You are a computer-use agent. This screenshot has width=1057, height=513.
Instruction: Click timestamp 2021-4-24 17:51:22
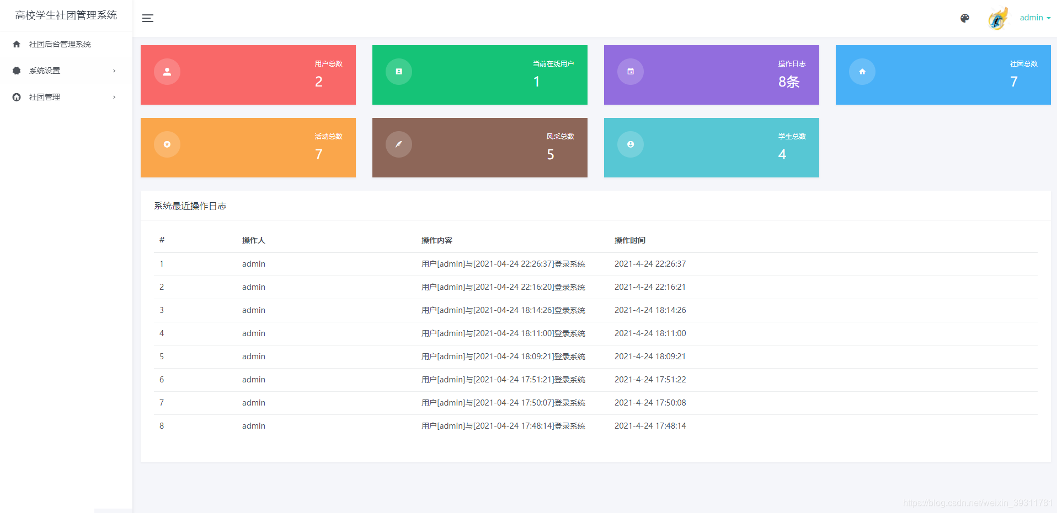click(650, 380)
